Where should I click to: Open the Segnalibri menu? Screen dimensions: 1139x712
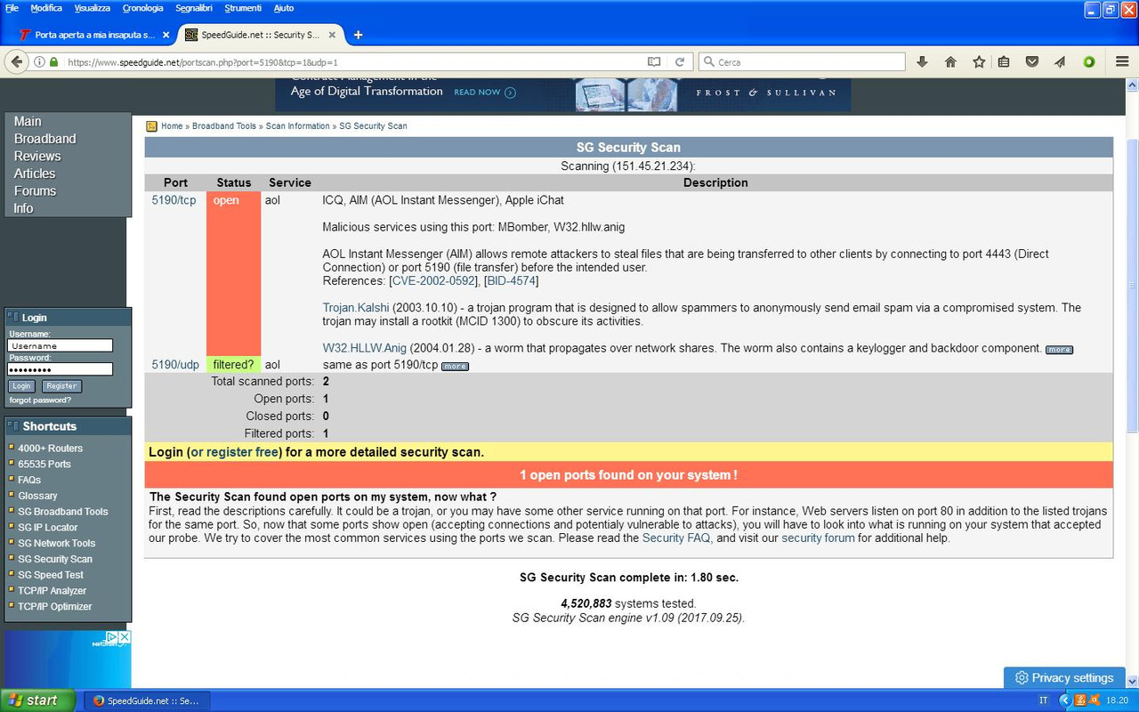[x=194, y=8]
